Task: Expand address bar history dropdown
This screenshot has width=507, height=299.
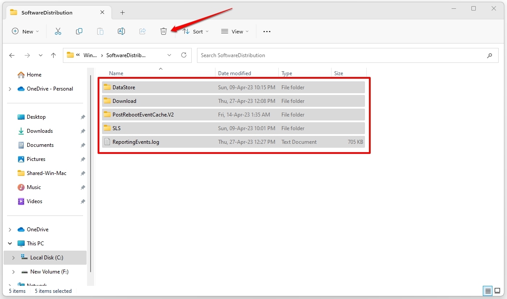Action: [169, 55]
